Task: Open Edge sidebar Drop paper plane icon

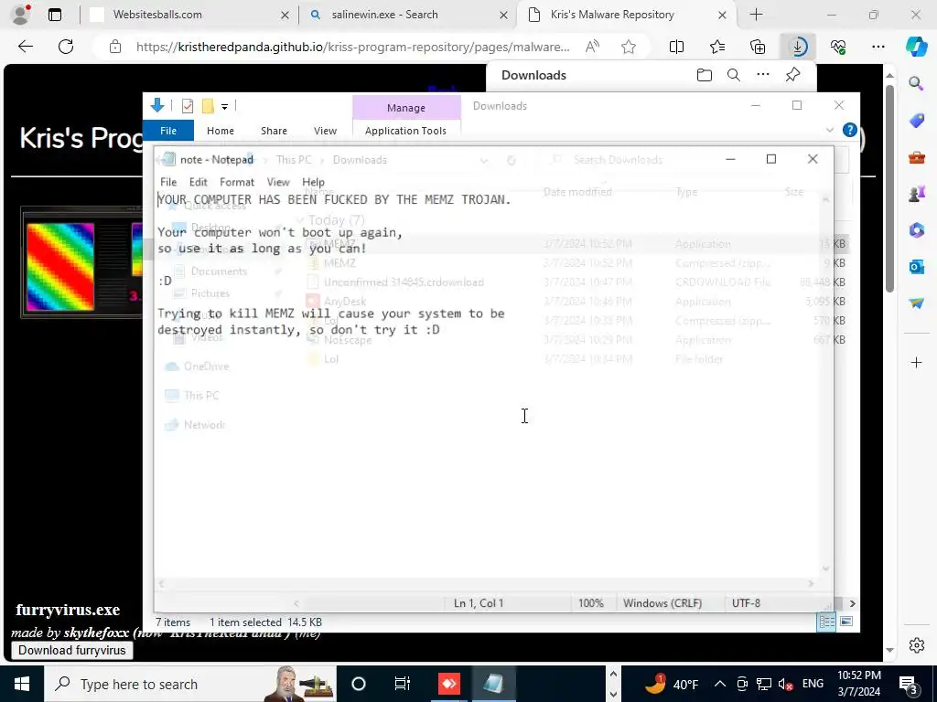Action: [x=916, y=303]
